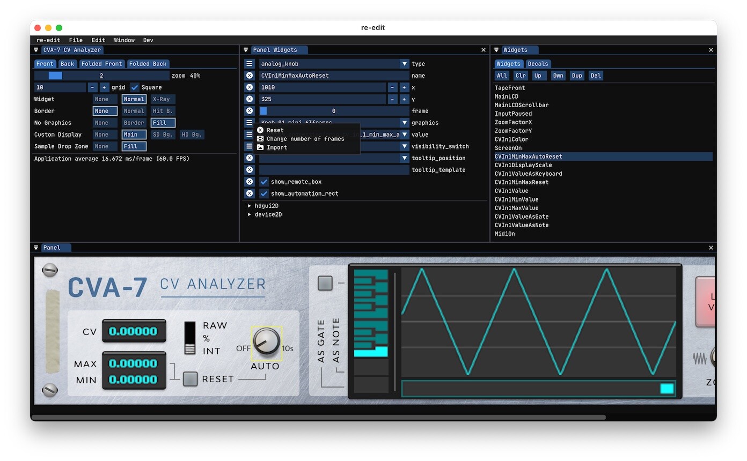Collapse the Widgets panel with its triangle icon
Image resolution: width=747 pixels, height=461 pixels.
click(496, 50)
